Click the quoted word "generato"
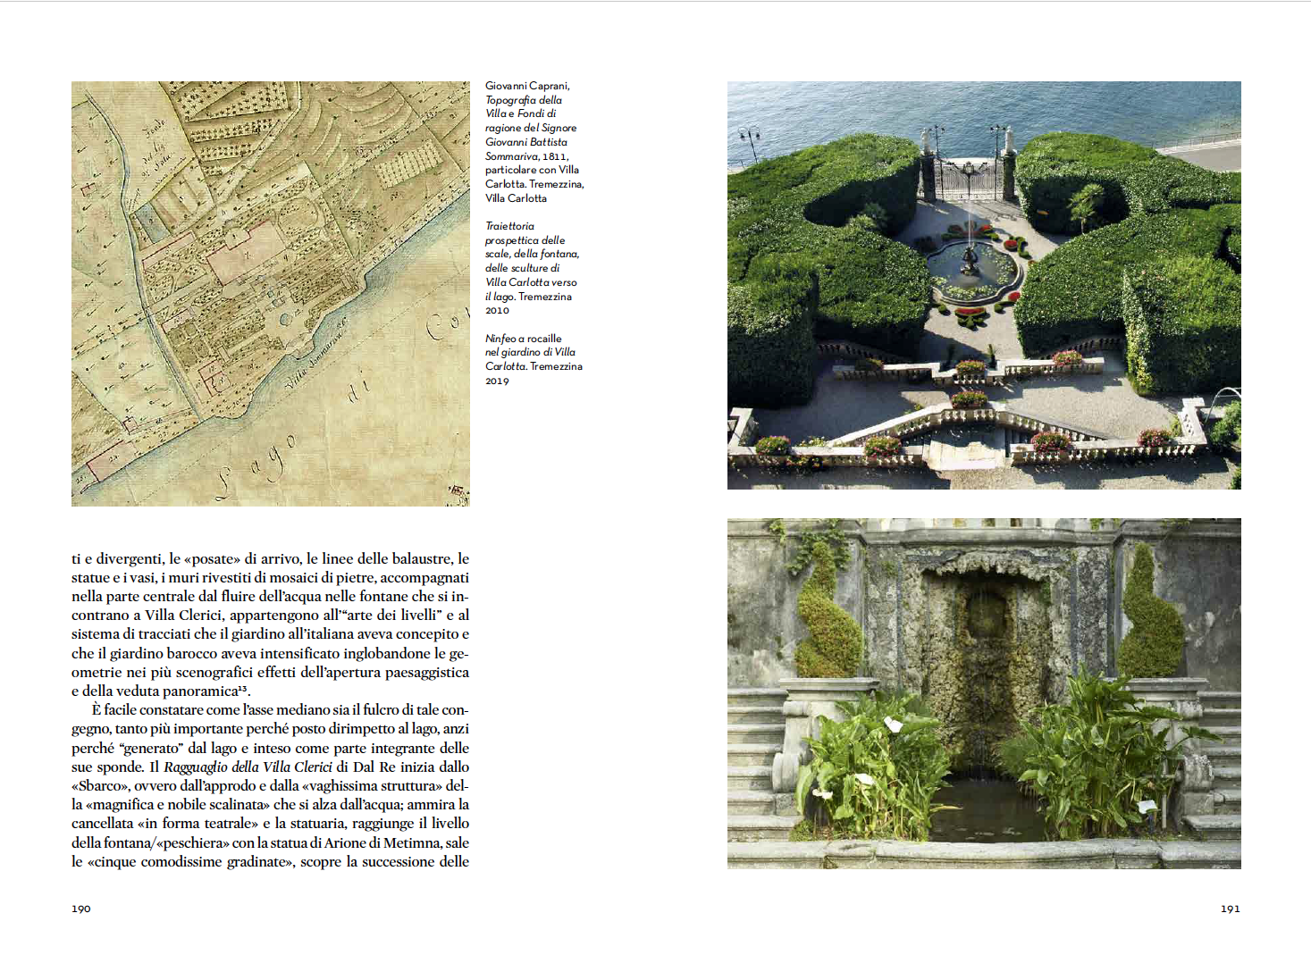The height and width of the screenshot is (955, 1311). click(152, 749)
